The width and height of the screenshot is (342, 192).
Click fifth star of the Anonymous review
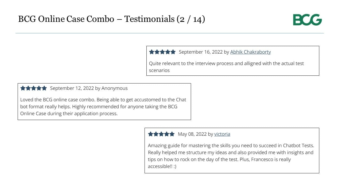(x=44, y=88)
